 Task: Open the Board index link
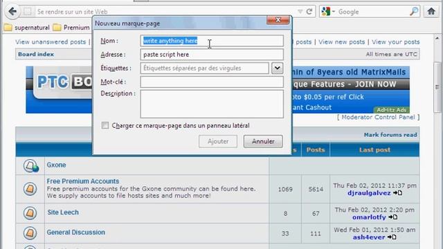coord(36,54)
